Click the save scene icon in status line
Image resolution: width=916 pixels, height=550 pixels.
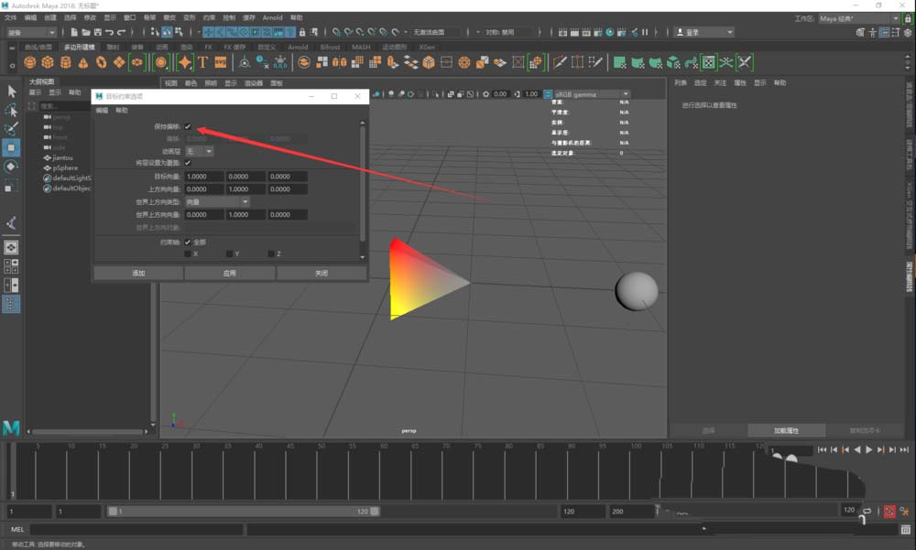96,32
